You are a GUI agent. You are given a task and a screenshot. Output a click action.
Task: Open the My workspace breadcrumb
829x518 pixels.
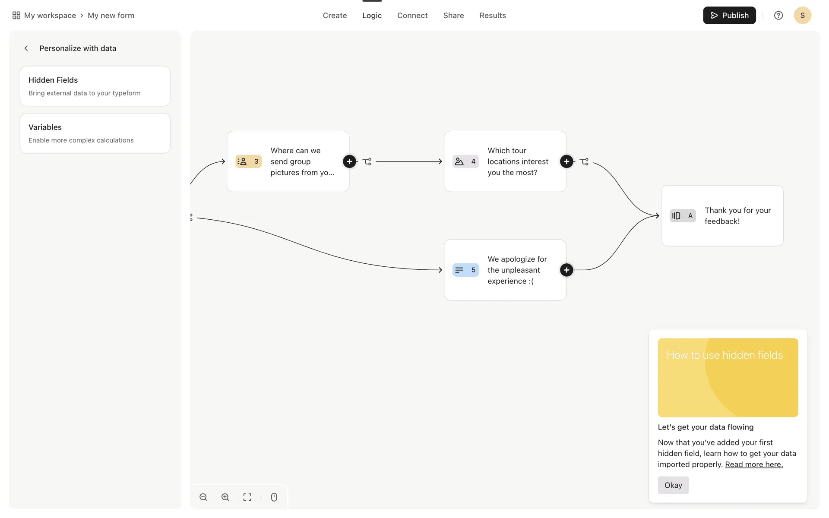(50, 16)
